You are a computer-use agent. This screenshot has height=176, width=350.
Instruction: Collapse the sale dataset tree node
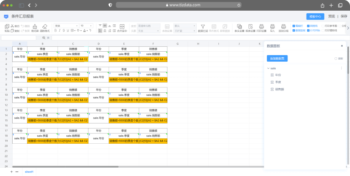pos(268,68)
